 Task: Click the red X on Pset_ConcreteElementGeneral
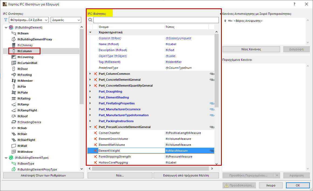pyautogui.click(x=96, y=80)
